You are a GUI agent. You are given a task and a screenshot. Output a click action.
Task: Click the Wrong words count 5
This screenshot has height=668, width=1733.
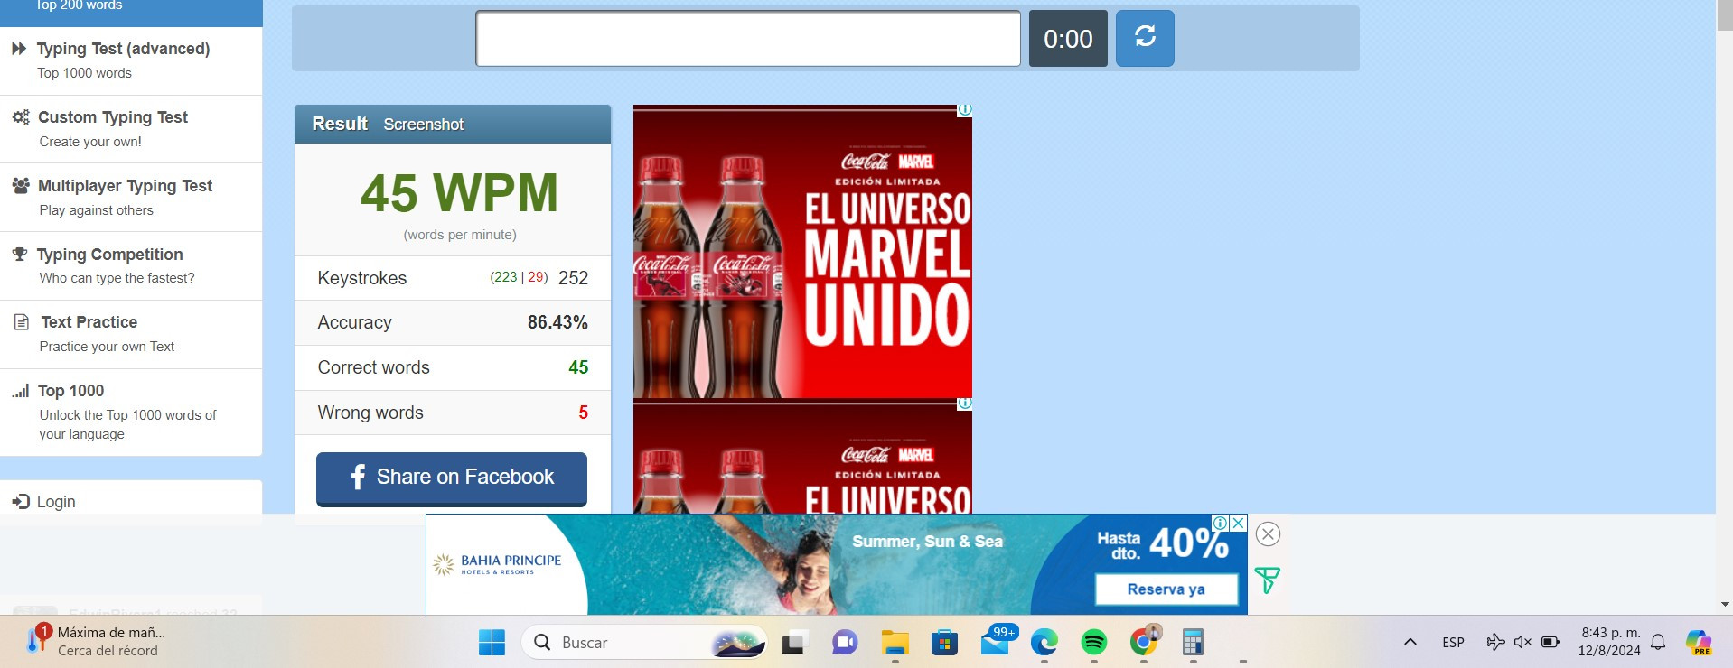584,413
